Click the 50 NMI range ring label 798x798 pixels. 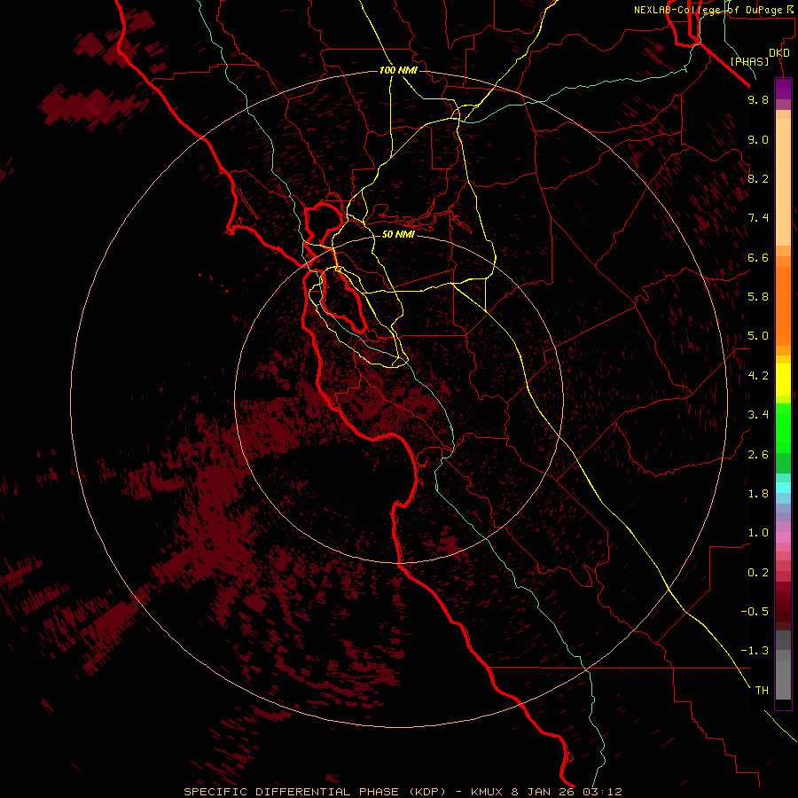pyautogui.click(x=398, y=234)
